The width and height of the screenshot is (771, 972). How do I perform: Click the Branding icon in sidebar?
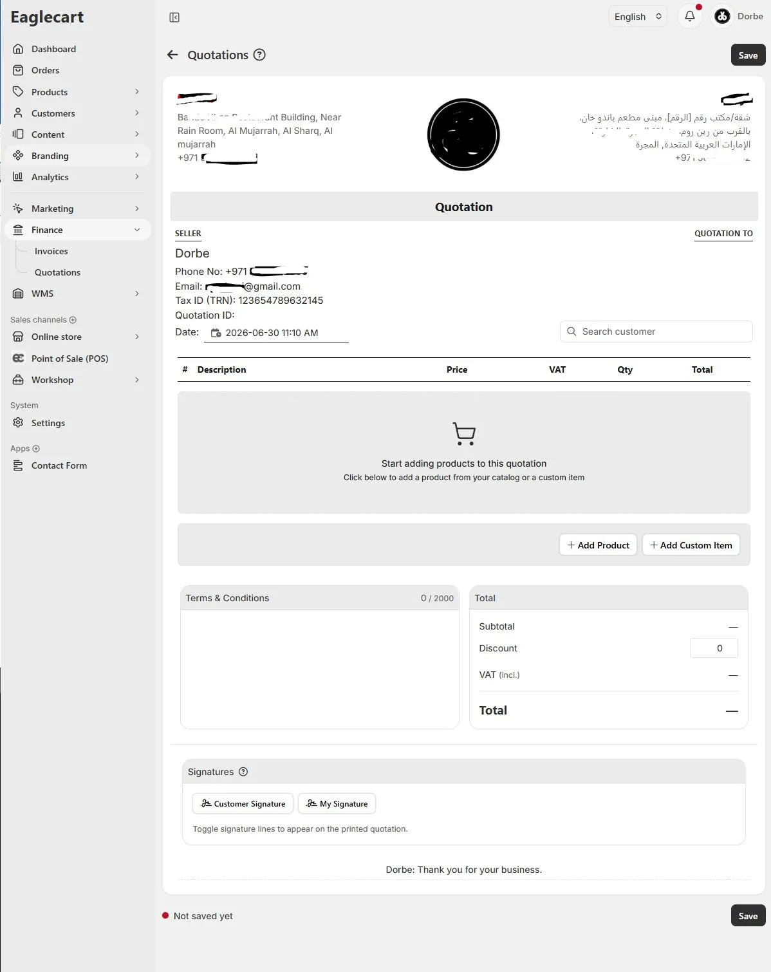tap(18, 155)
